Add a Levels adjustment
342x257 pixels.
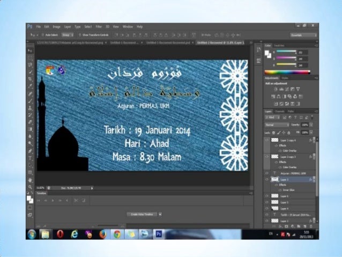(x=281, y=89)
